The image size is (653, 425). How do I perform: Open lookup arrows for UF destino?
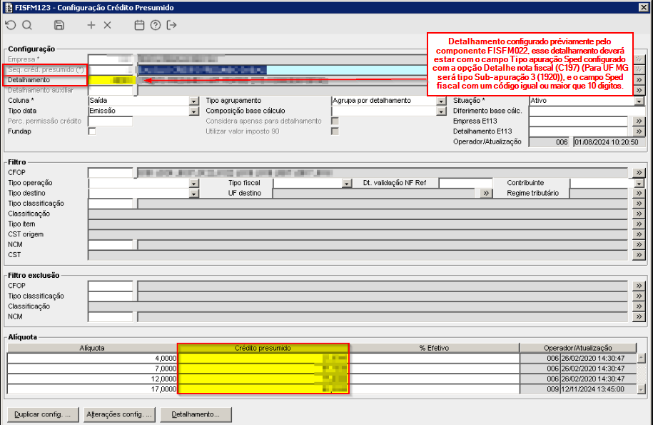(485, 194)
